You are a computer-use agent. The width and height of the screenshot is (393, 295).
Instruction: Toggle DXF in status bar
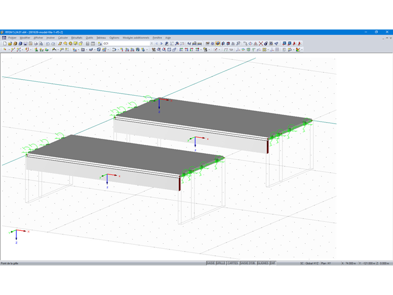point(273,263)
